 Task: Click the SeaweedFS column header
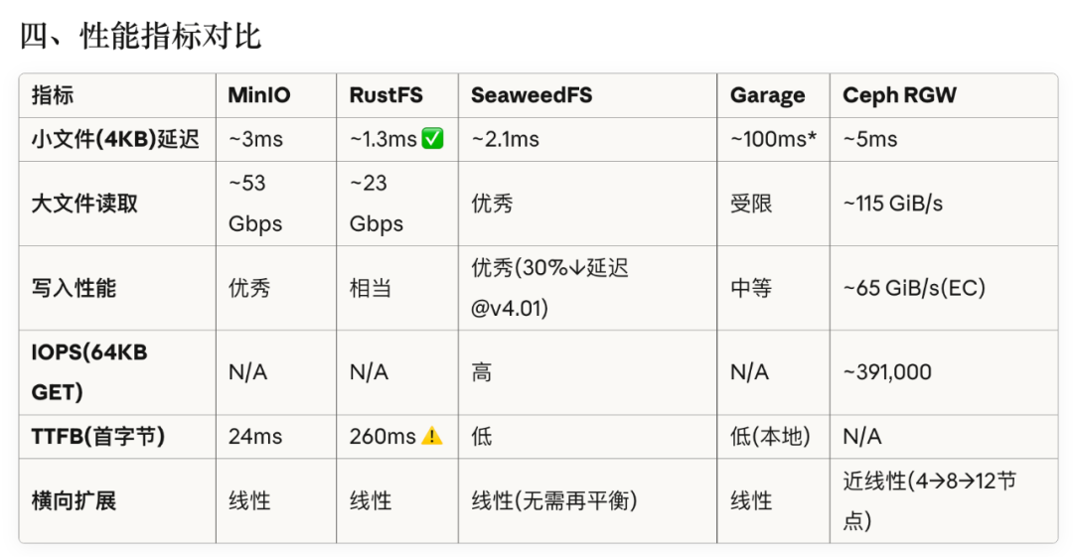(532, 95)
